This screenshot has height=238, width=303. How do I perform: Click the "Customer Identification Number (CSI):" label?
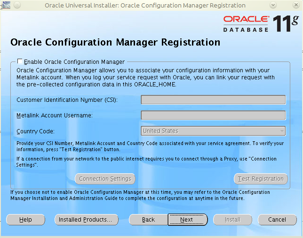point(67,100)
